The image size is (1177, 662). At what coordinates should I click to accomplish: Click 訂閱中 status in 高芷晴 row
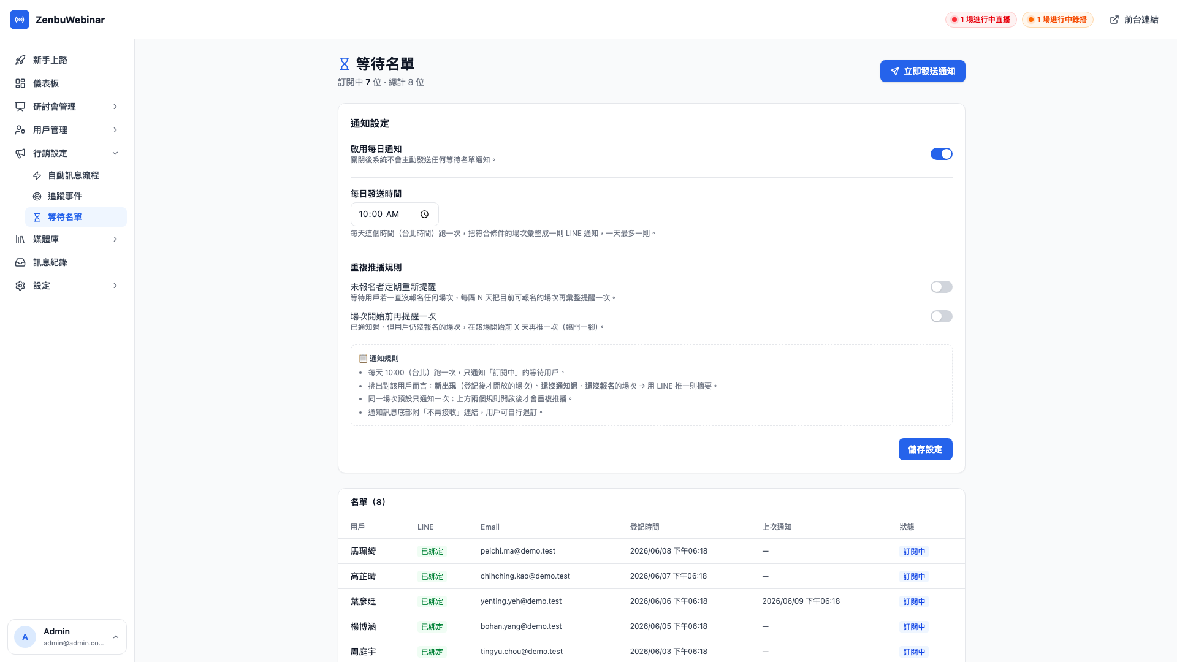coord(914,577)
